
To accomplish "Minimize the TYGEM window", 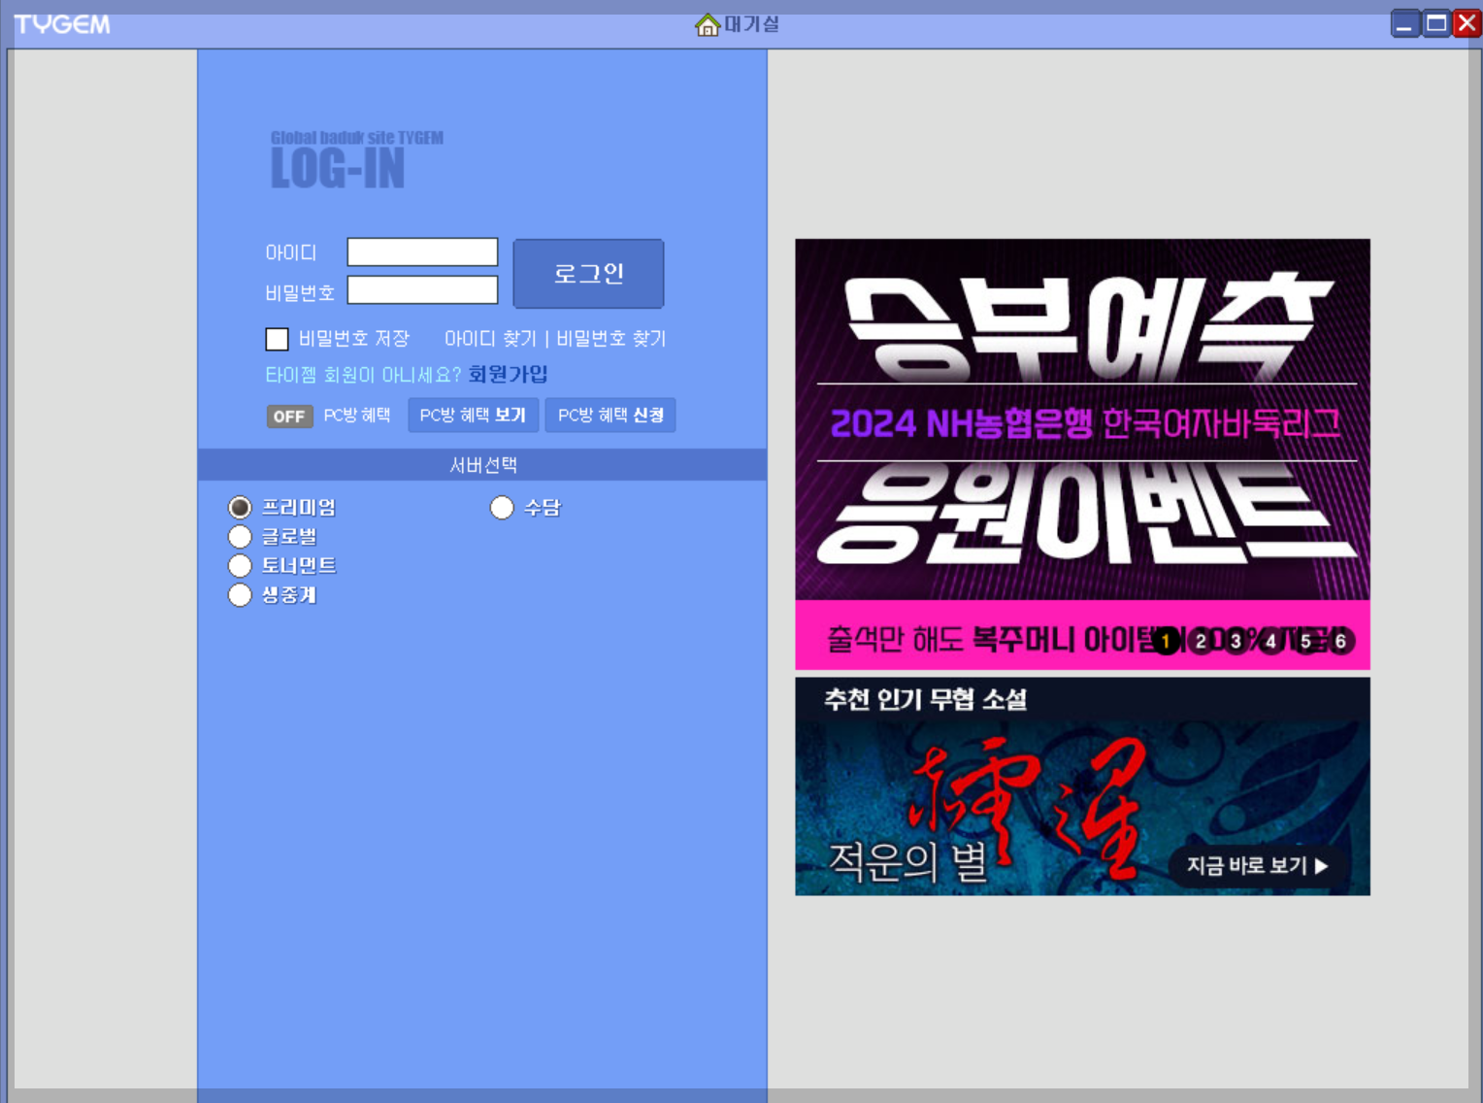I will pyautogui.click(x=1404, y=23).
